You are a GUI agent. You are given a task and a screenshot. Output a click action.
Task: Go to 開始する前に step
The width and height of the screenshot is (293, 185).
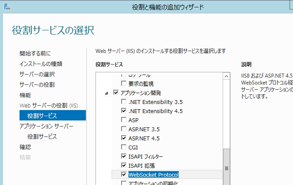click(x=35, y=54)
